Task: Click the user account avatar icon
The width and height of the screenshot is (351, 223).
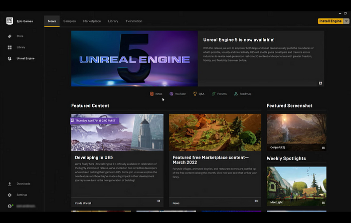Action: 10,206
